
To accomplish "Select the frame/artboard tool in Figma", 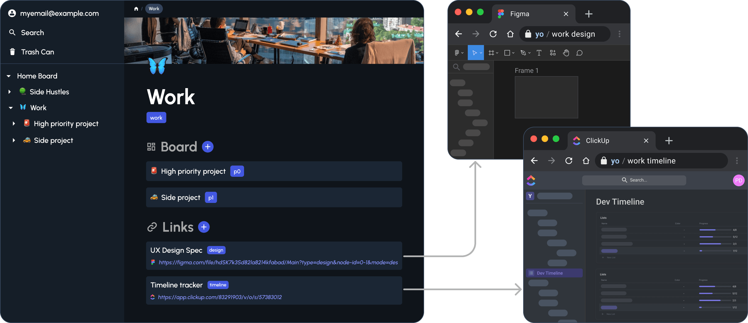I will (x=491, y=53).
